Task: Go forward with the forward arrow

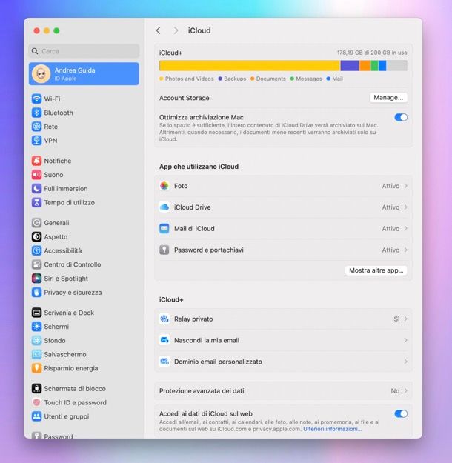Action: [176, 30]
